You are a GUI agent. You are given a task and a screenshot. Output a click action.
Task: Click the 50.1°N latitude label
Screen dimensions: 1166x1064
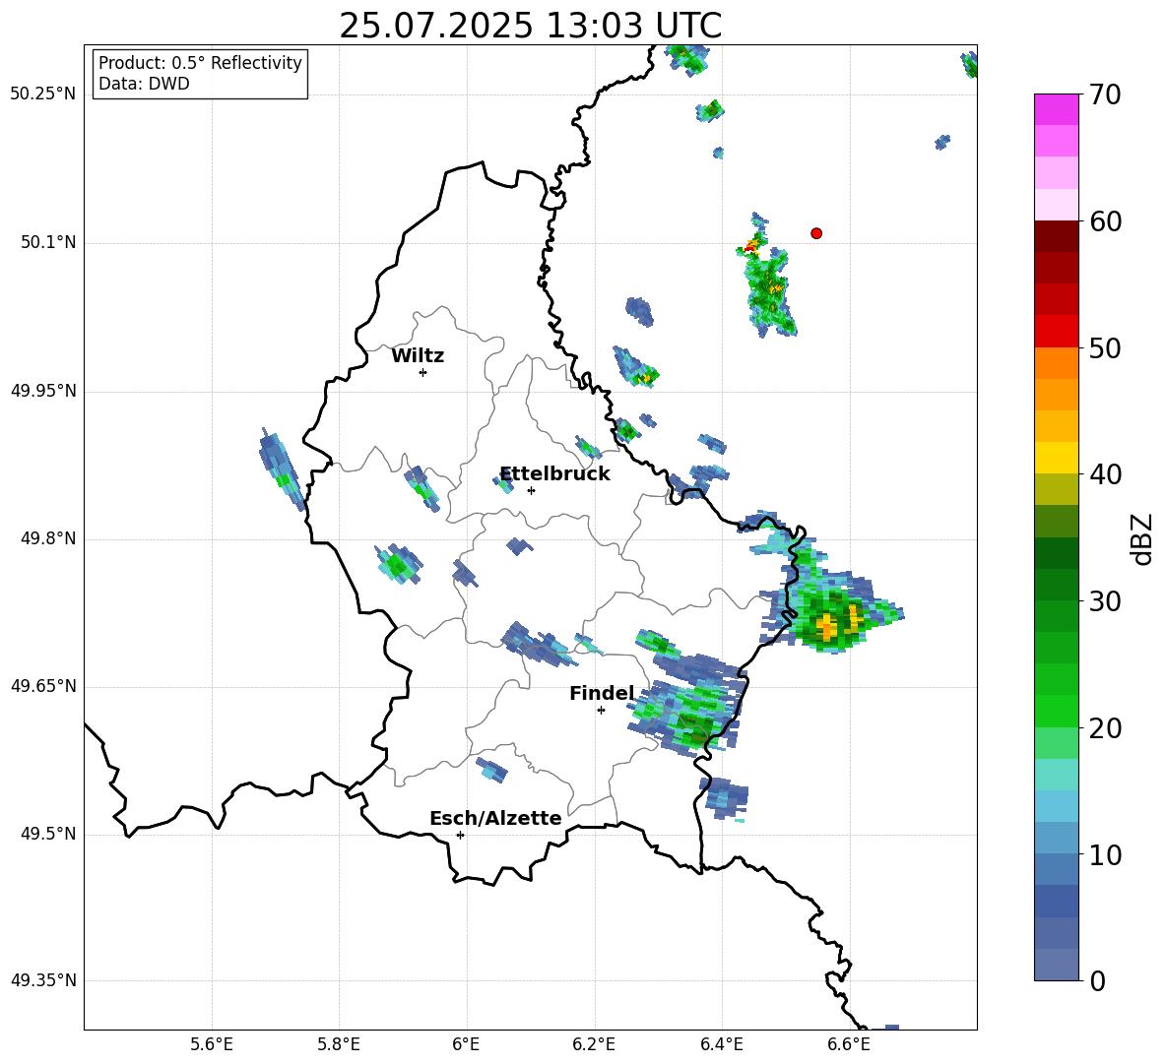48,243
